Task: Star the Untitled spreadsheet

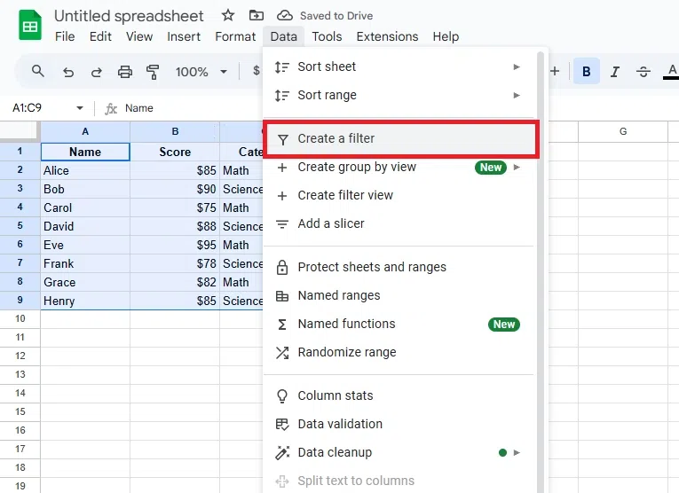Action: coord(228,16)
